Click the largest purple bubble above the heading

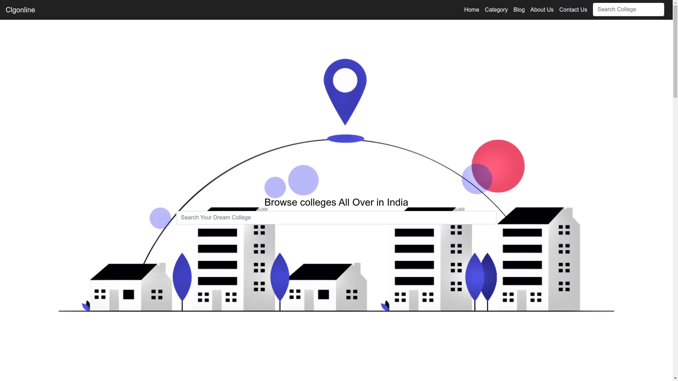303,180
